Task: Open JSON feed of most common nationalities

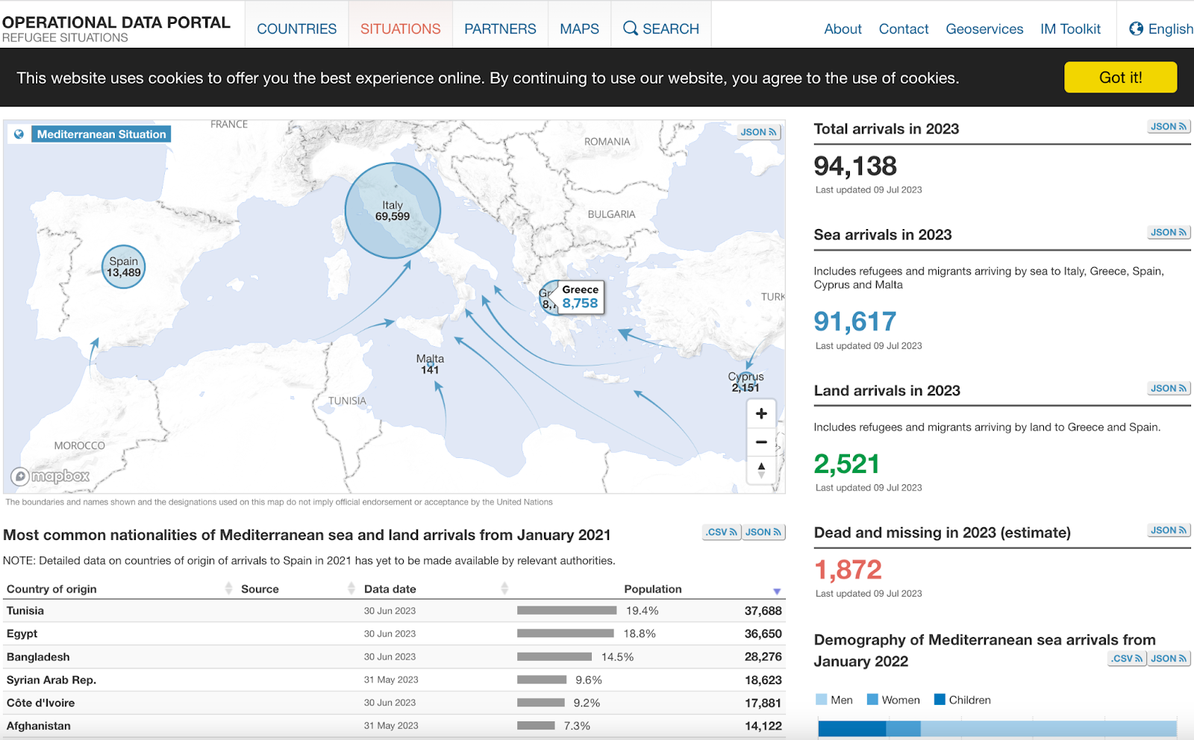Action: click(x=763, y=532)
